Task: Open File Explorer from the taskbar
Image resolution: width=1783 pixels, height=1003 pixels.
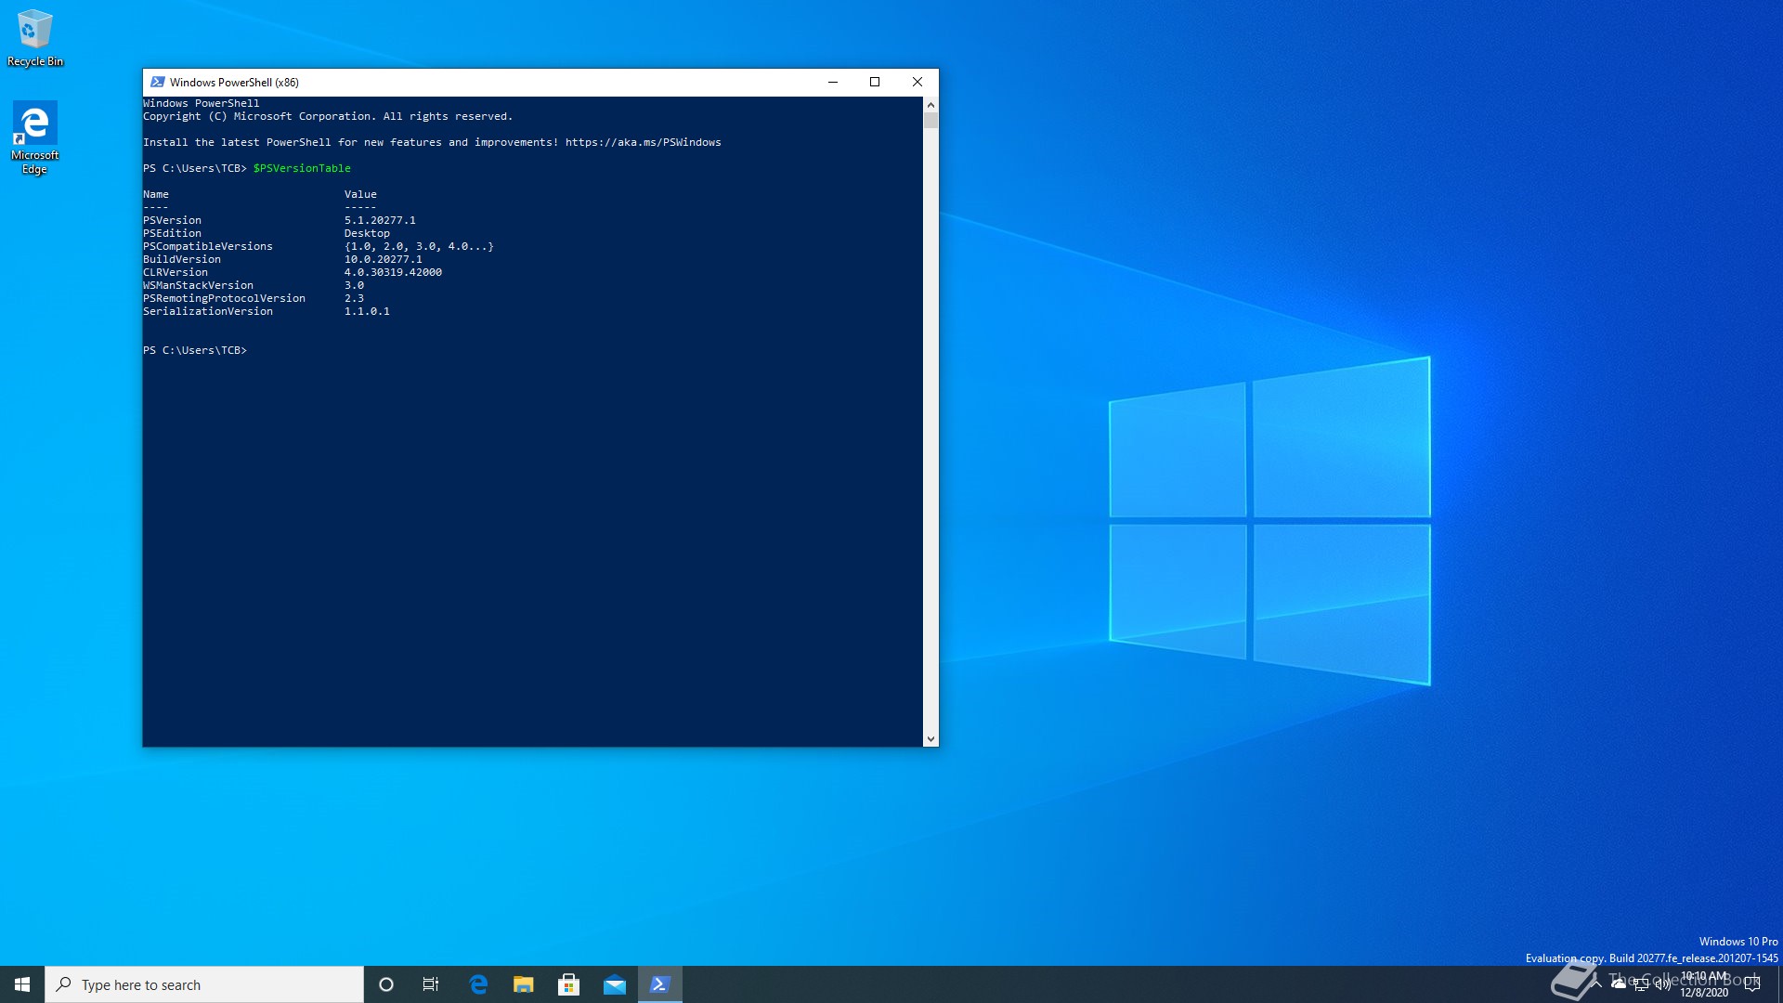Action: pyautogui.click(x=524, y=984)
